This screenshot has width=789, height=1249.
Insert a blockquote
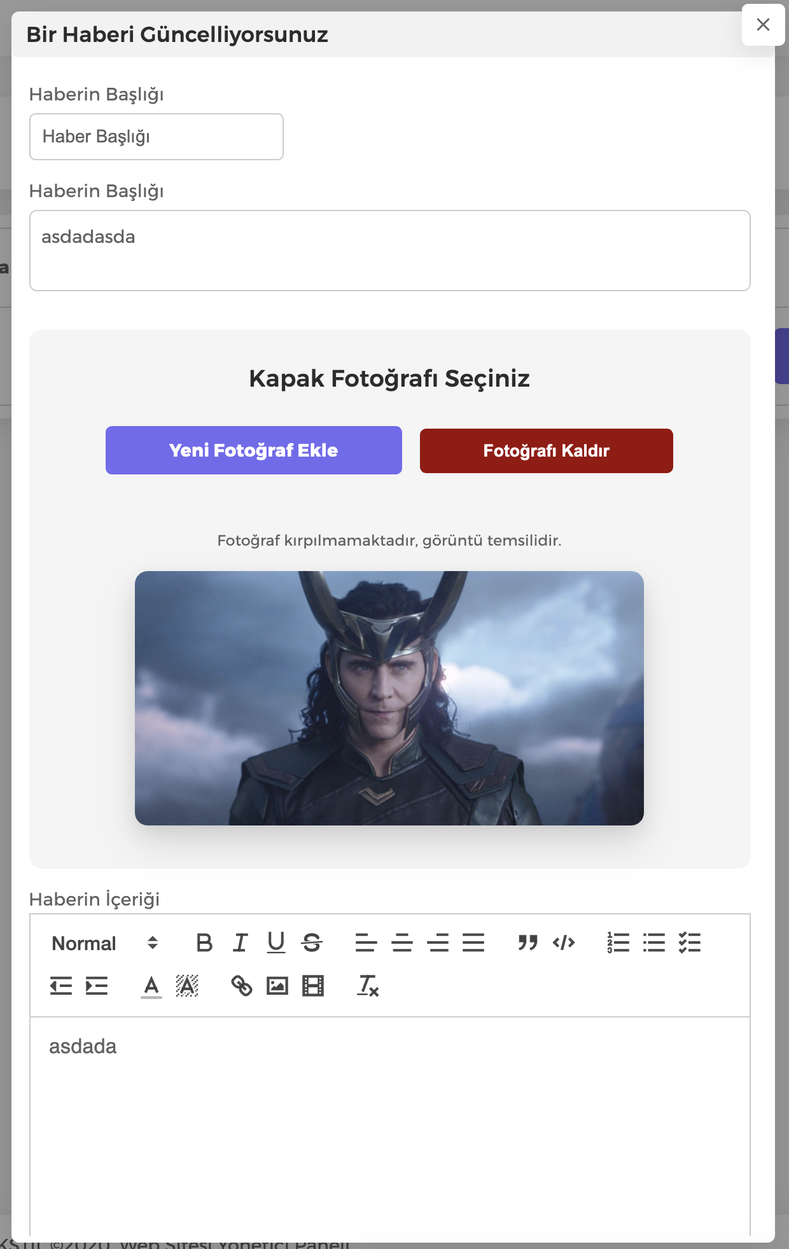527,942
